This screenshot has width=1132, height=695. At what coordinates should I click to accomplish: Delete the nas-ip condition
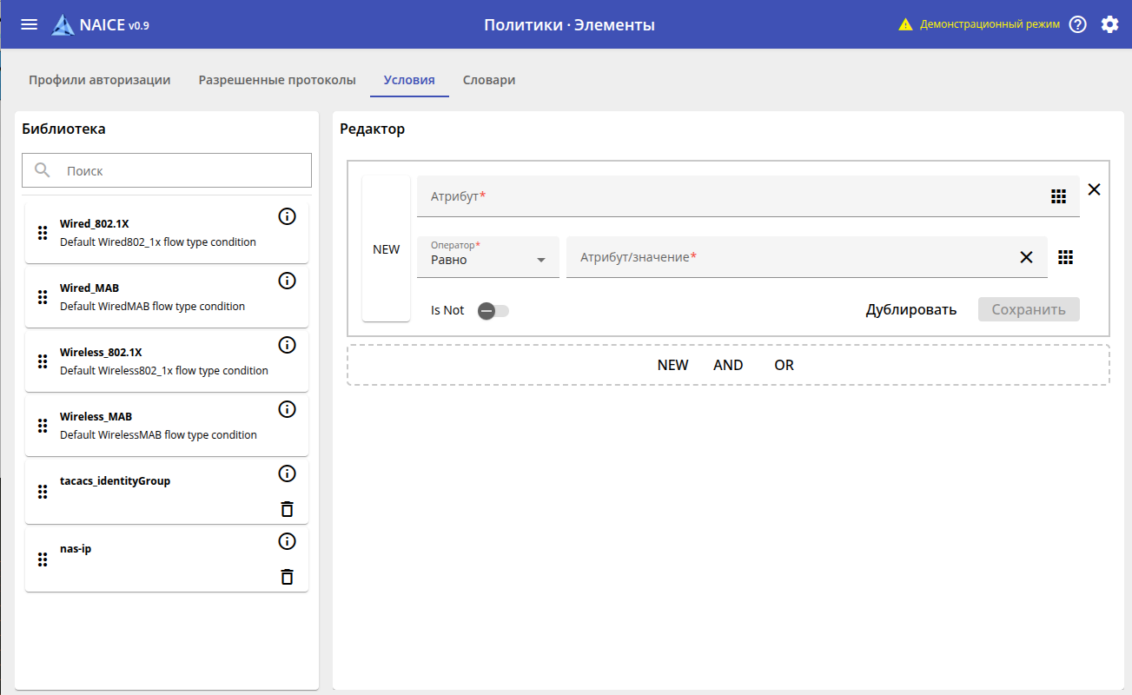[287, 577]
